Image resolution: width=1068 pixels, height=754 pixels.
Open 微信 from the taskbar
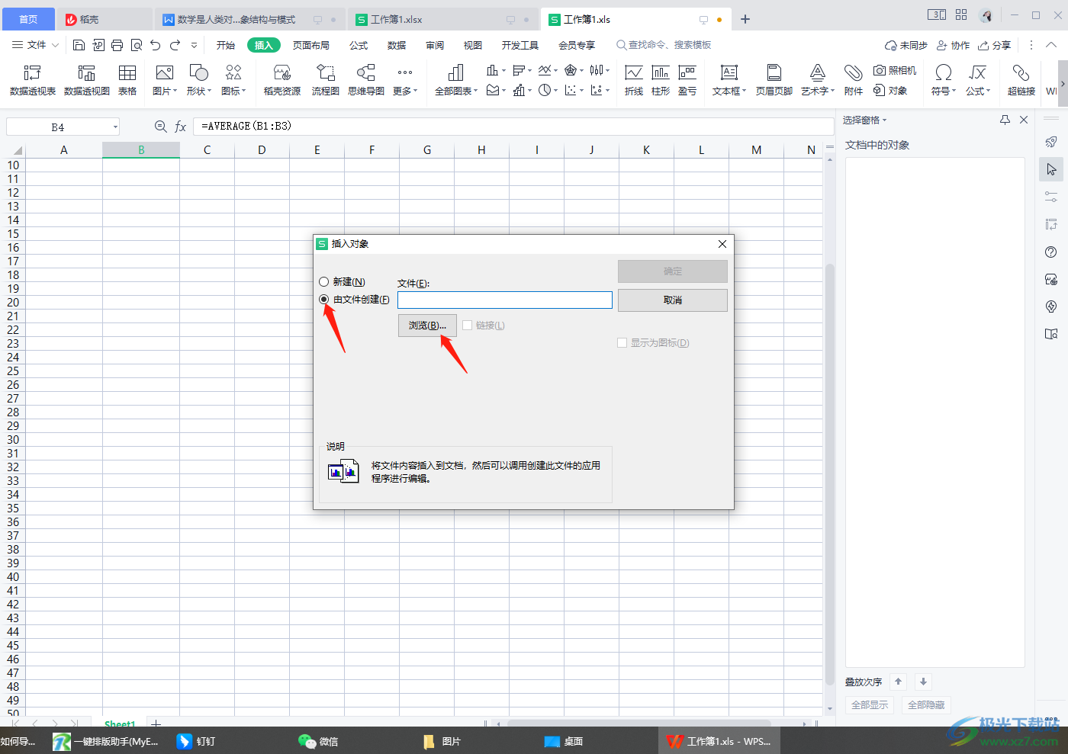point(318,741)
